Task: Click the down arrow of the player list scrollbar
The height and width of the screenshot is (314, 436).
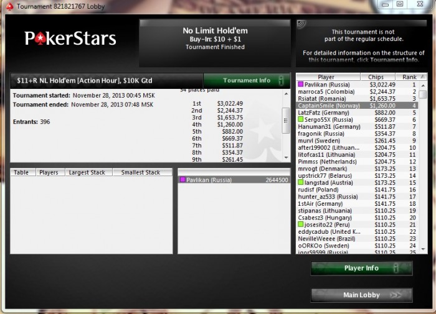Action: click(423, 249)
